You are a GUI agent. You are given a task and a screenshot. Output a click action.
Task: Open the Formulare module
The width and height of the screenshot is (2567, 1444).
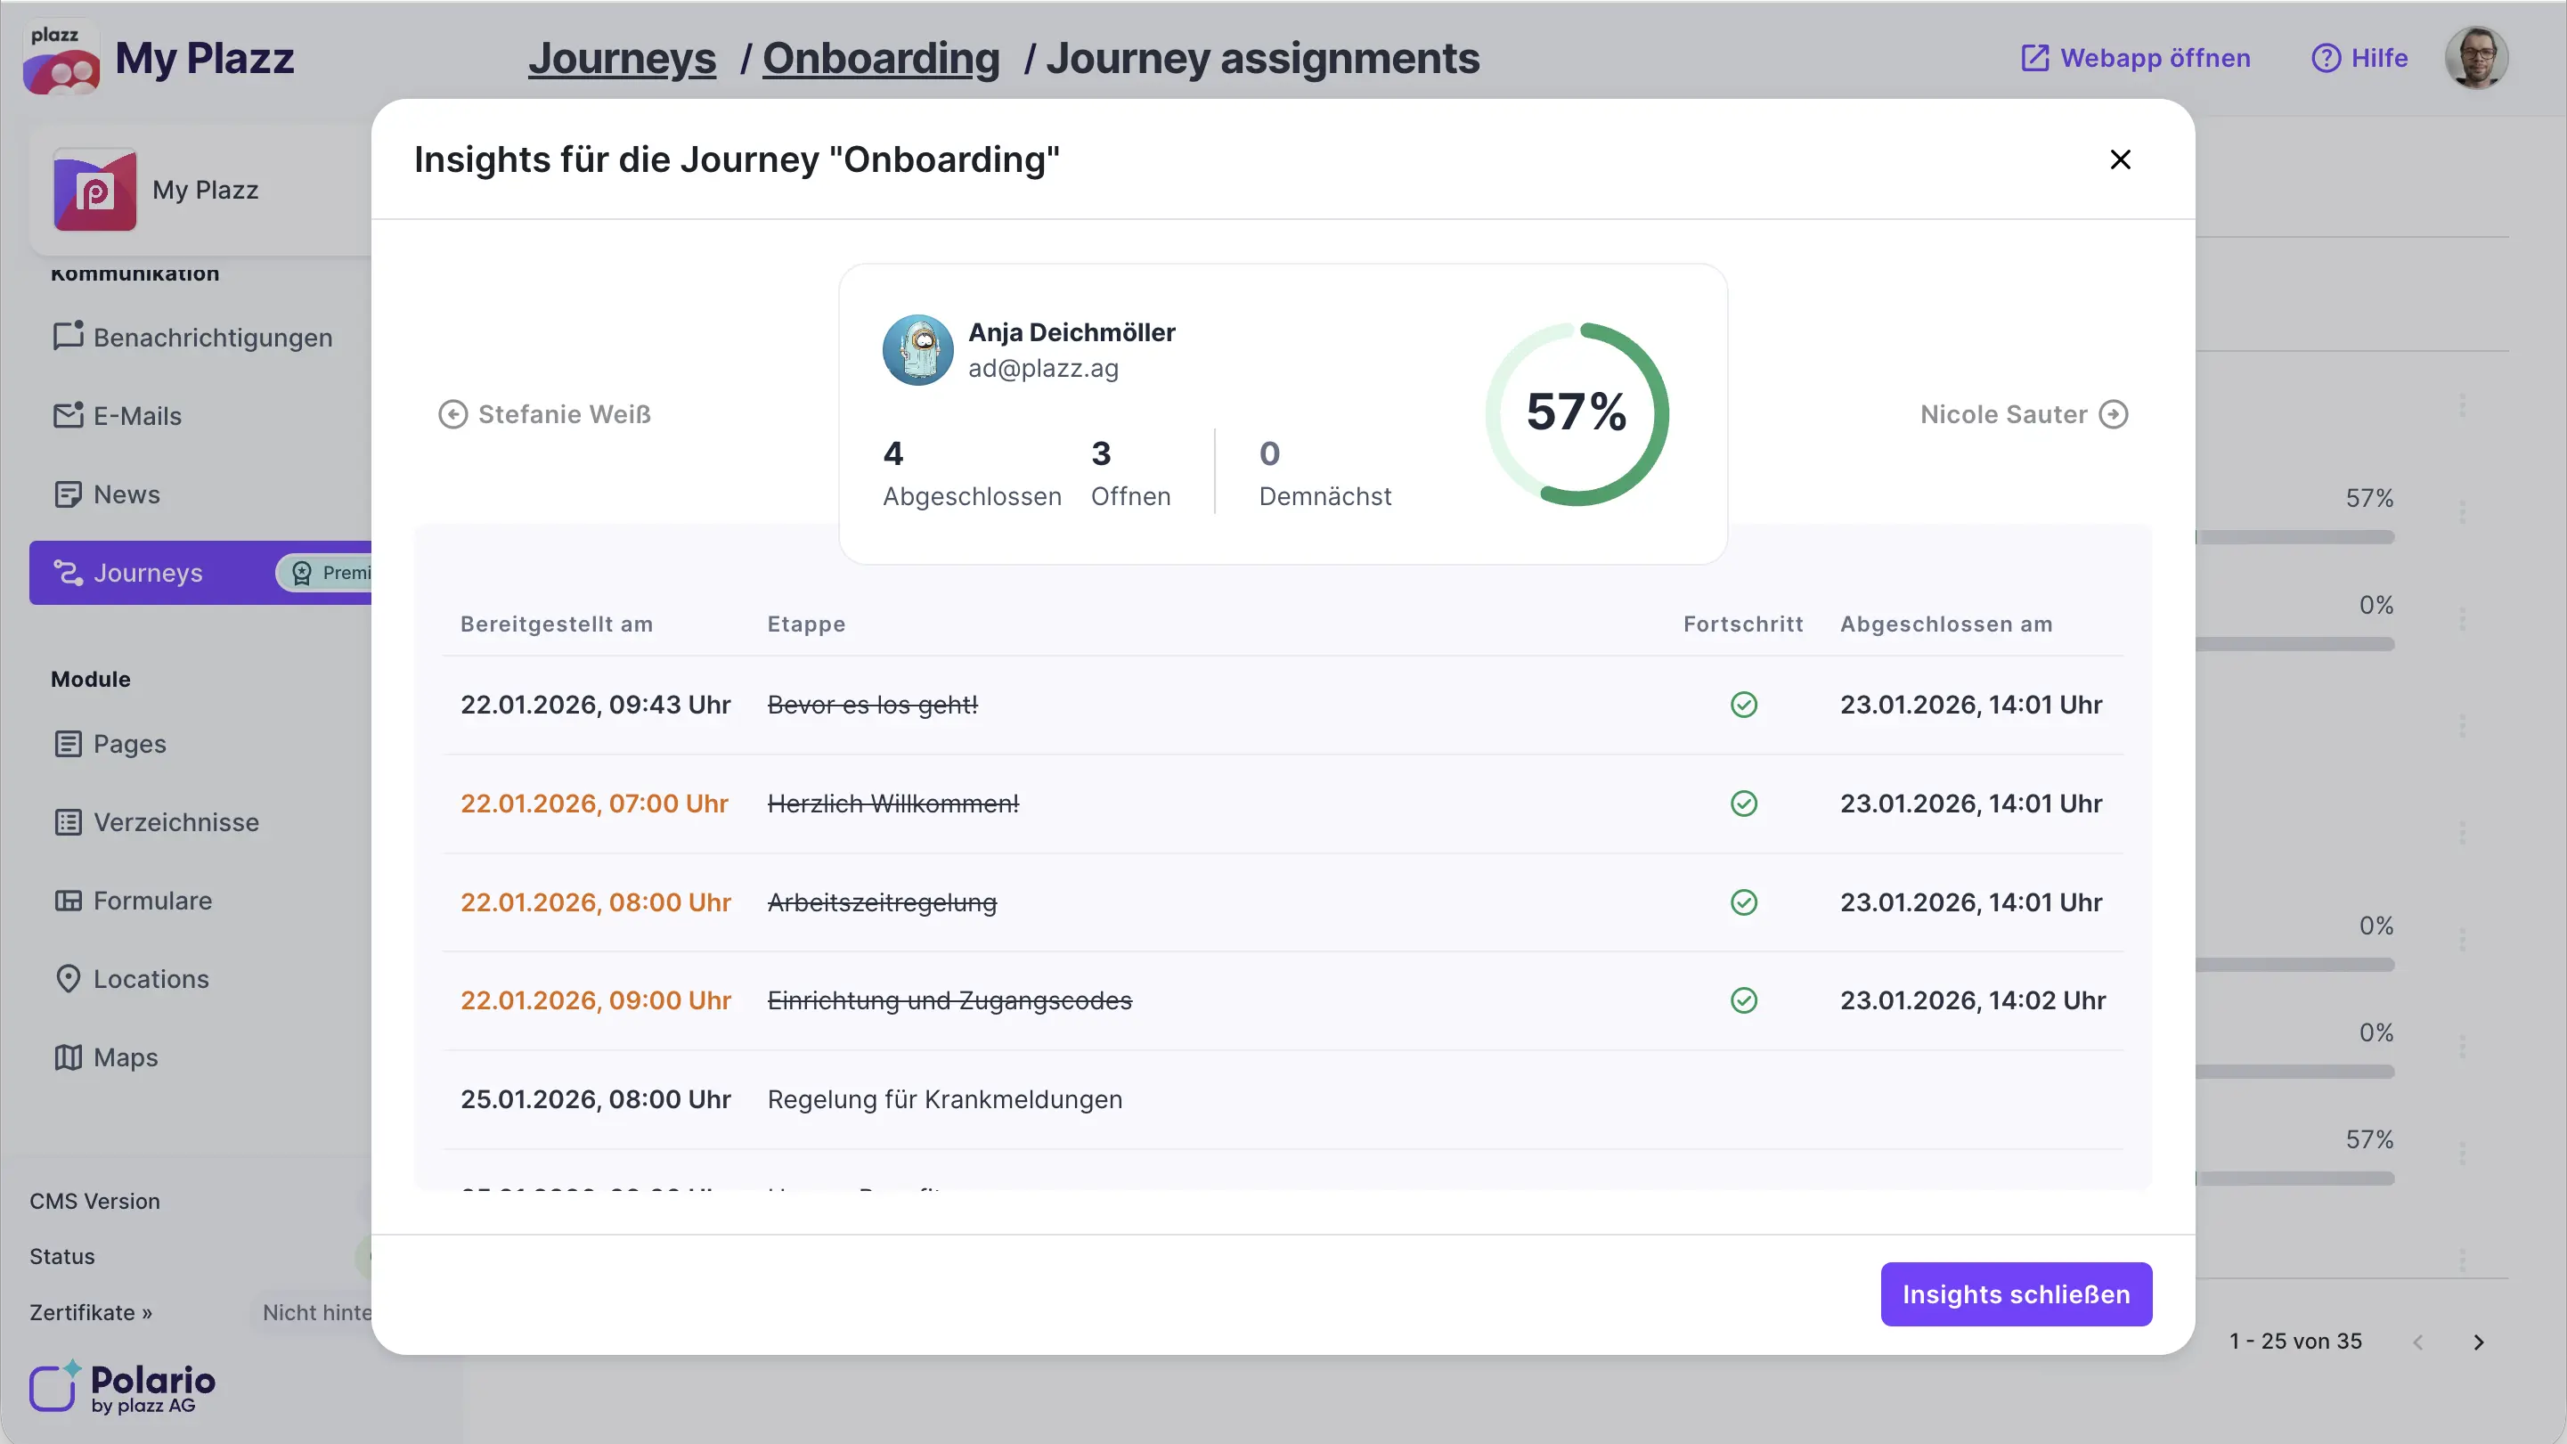[x=152, y=901]
